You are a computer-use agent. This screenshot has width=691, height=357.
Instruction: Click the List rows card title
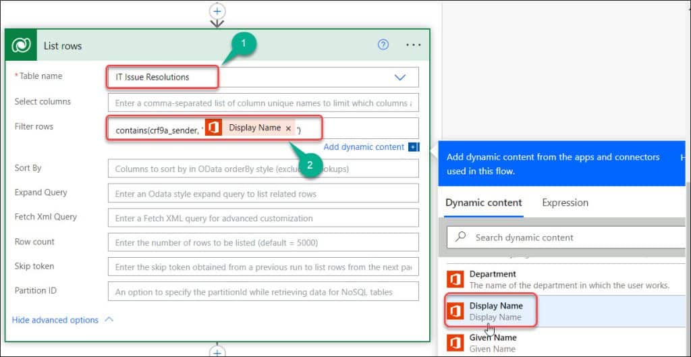pyautogui.click(x=63, y=46)
